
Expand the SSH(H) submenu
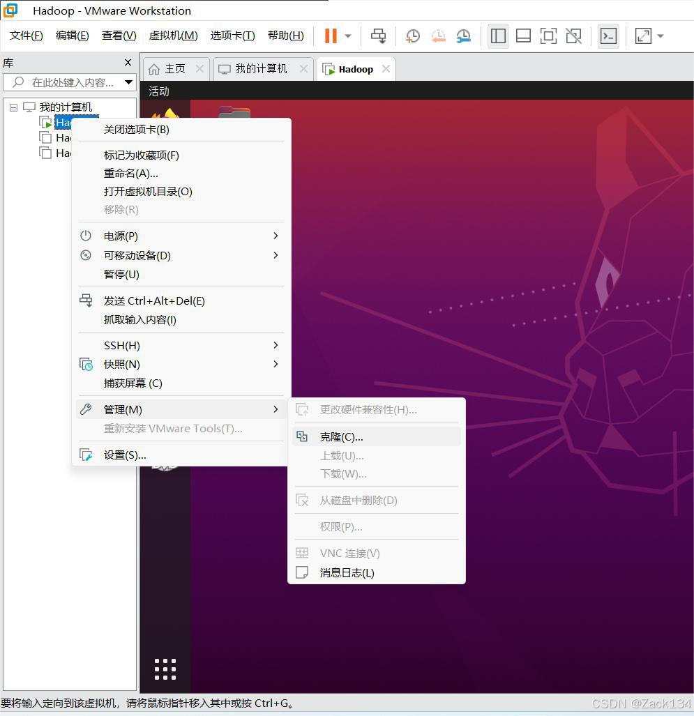tap(181, 346)
